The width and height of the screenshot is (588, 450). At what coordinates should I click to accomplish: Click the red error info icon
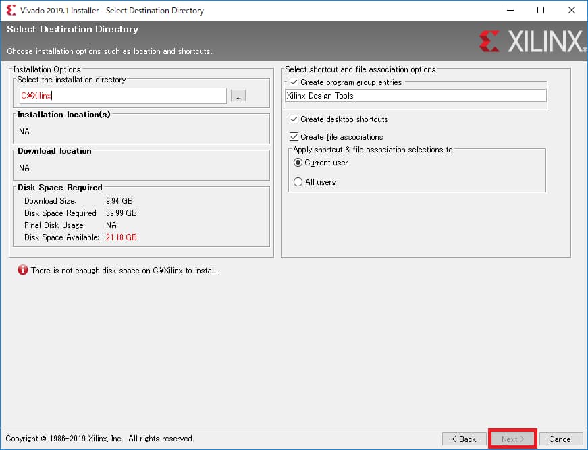click(x=22, y=270)
